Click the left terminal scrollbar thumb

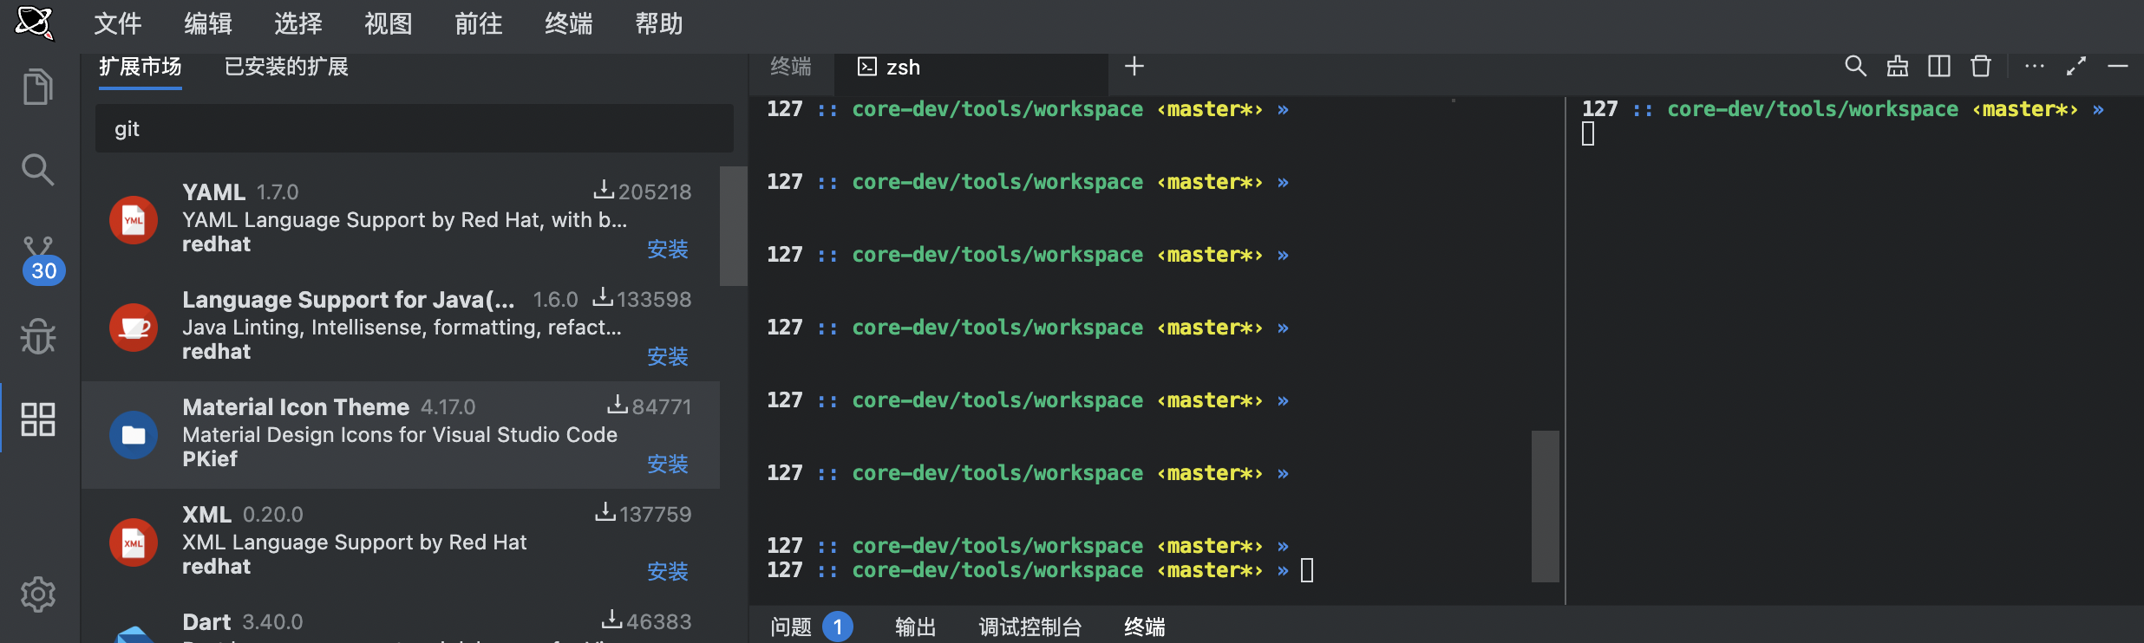point(1546,506)
